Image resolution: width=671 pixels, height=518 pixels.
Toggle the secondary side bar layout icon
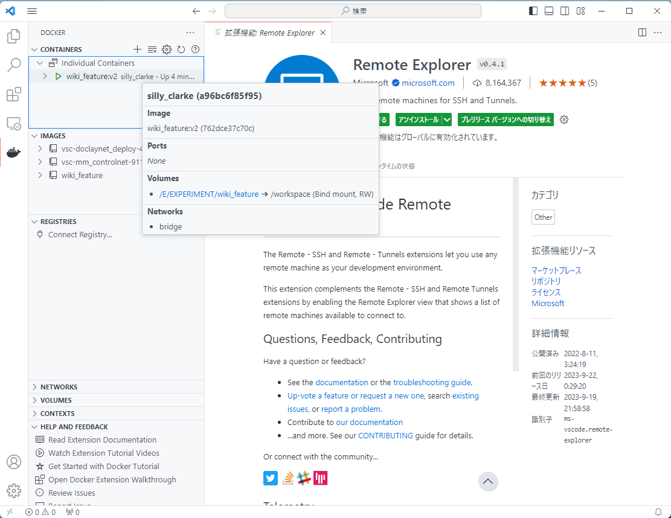coord(565,11)
